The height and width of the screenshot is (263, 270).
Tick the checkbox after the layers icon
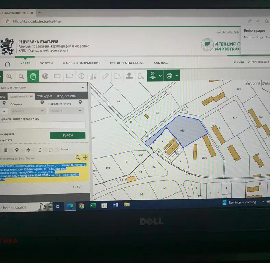click(34, 150)
